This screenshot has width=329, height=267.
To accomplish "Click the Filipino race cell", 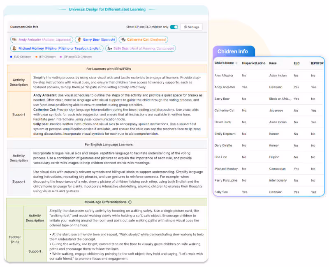I will [x=274, y=157].
